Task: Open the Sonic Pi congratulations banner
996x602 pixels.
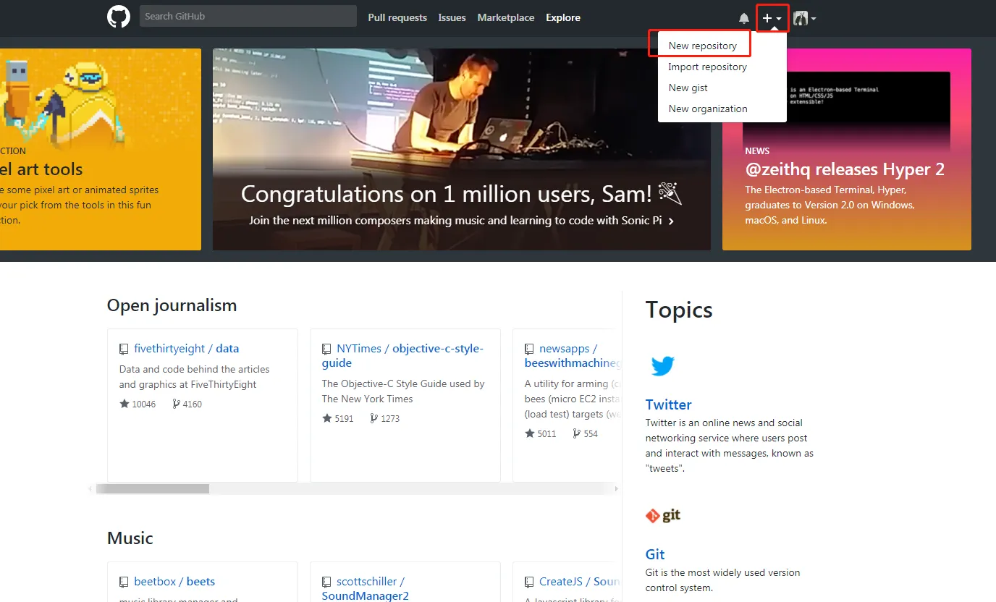Action: 462,149
